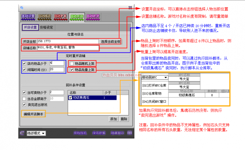Viewport: 245px width, 150px height.
Task: Open the 练级模式 dropdown
Action: coord(43,133)
